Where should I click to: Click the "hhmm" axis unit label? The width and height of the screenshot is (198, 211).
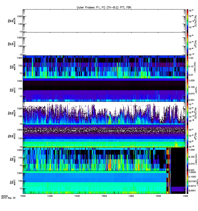[4, 196]
